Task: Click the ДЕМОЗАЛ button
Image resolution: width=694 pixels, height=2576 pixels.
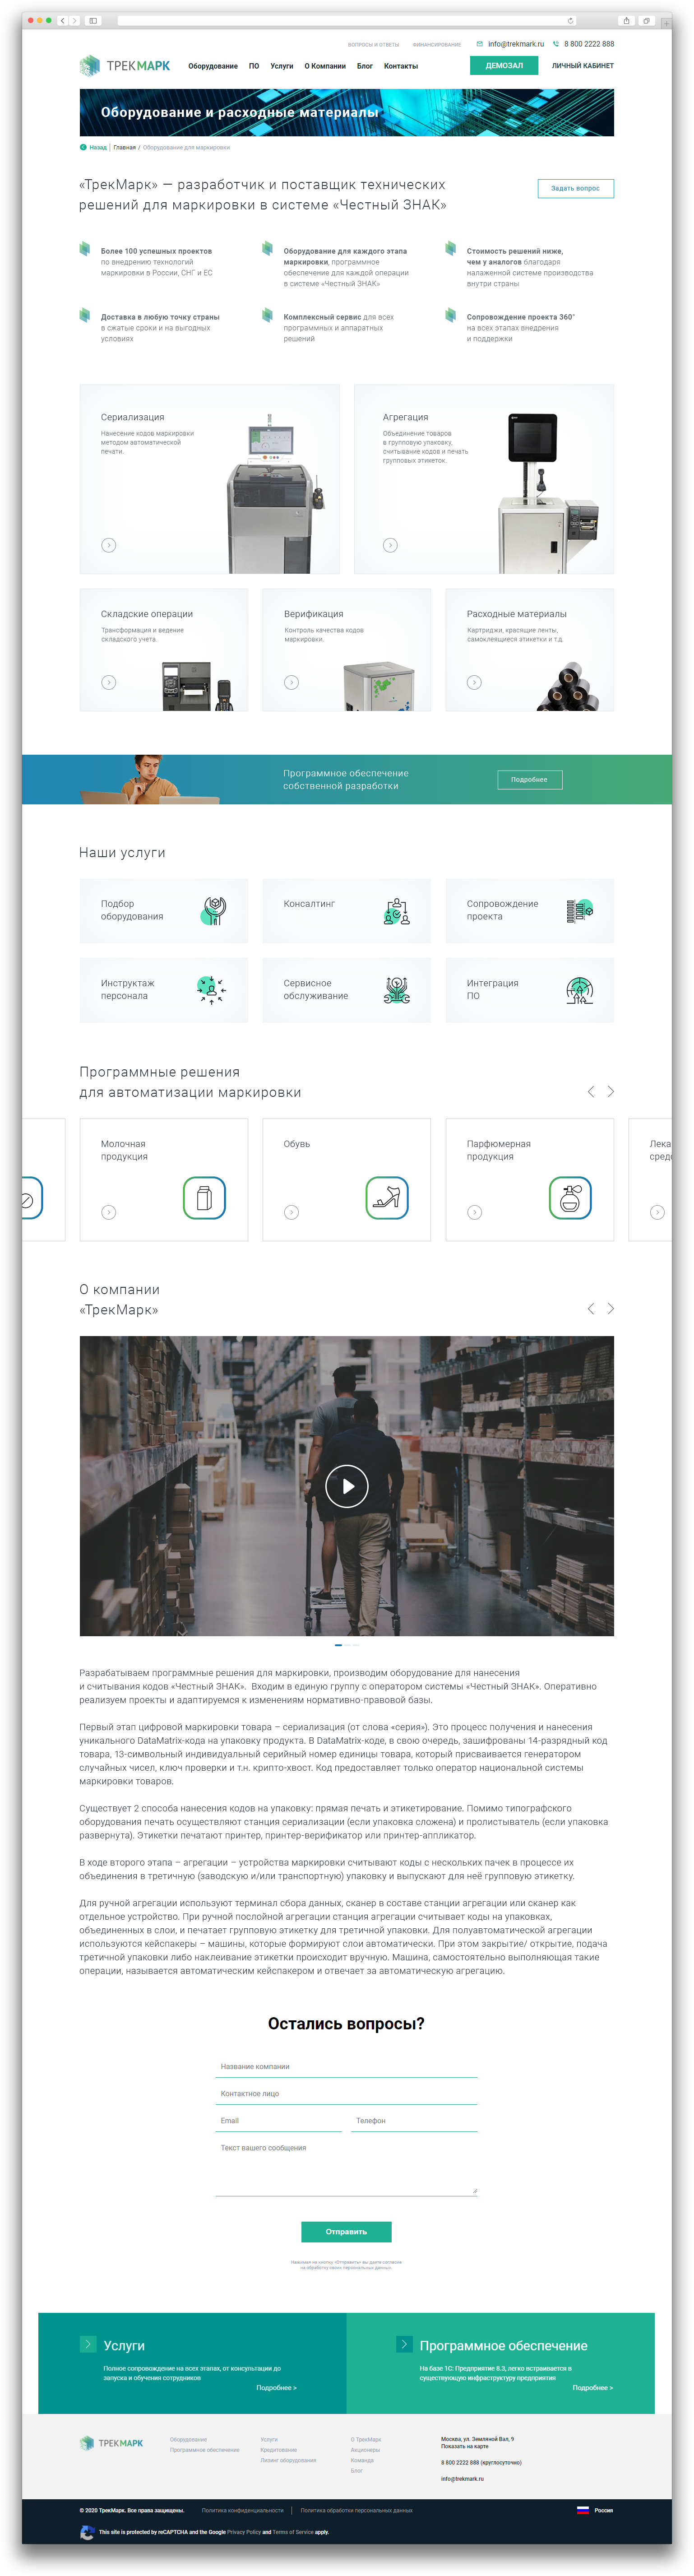Action: (x=504, y=66)
